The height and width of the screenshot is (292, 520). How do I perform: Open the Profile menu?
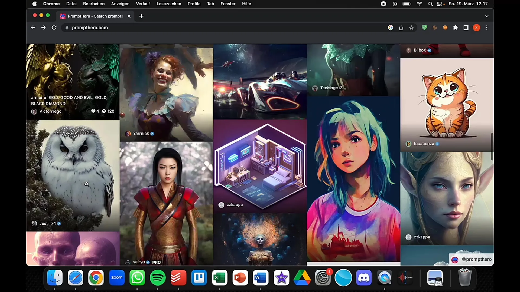click(194, 4)
